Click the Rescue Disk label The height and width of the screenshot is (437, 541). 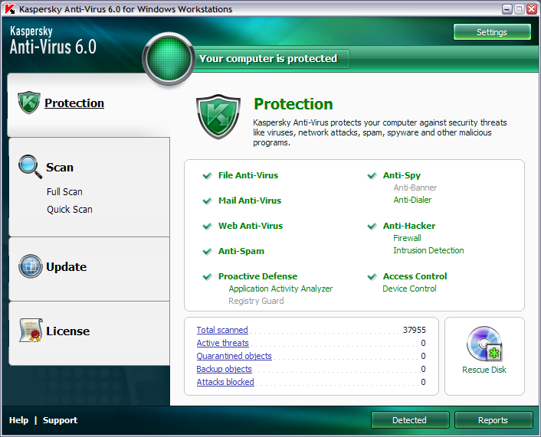click(x=484, y=370)
